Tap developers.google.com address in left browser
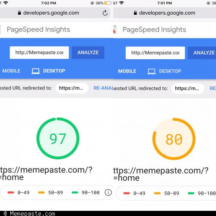This screenshot has height=216, width=216. click(x=51, y=13)
